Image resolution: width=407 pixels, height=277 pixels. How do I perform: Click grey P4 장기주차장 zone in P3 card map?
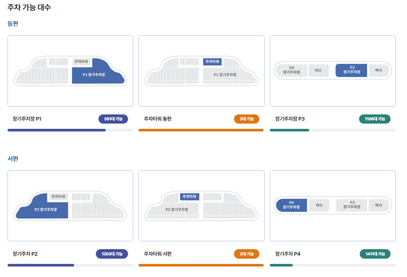pos(291,70)
